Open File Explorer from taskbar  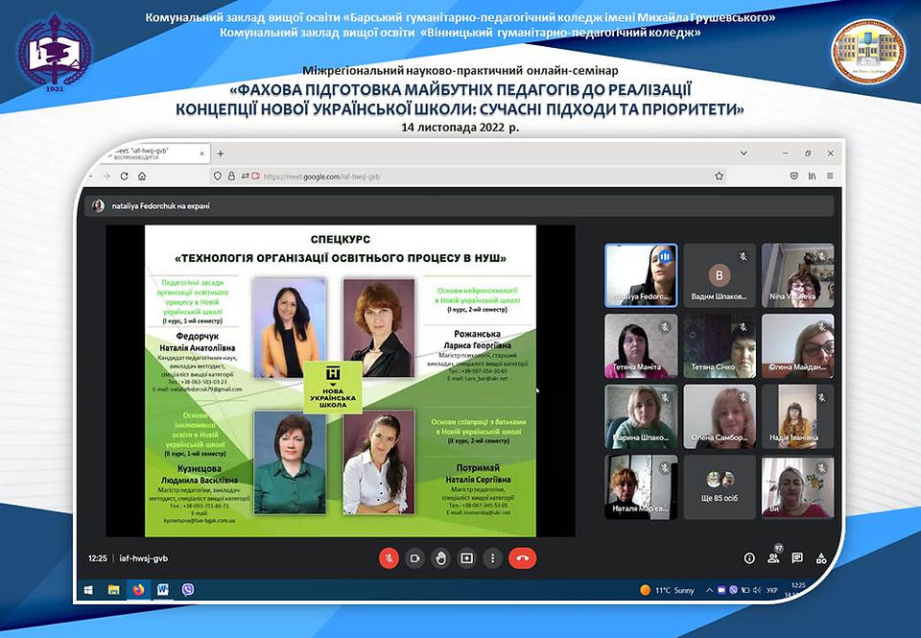coord(113,590)
